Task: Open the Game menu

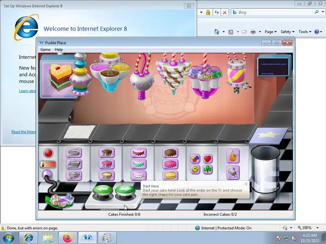Action: (45, 49)
